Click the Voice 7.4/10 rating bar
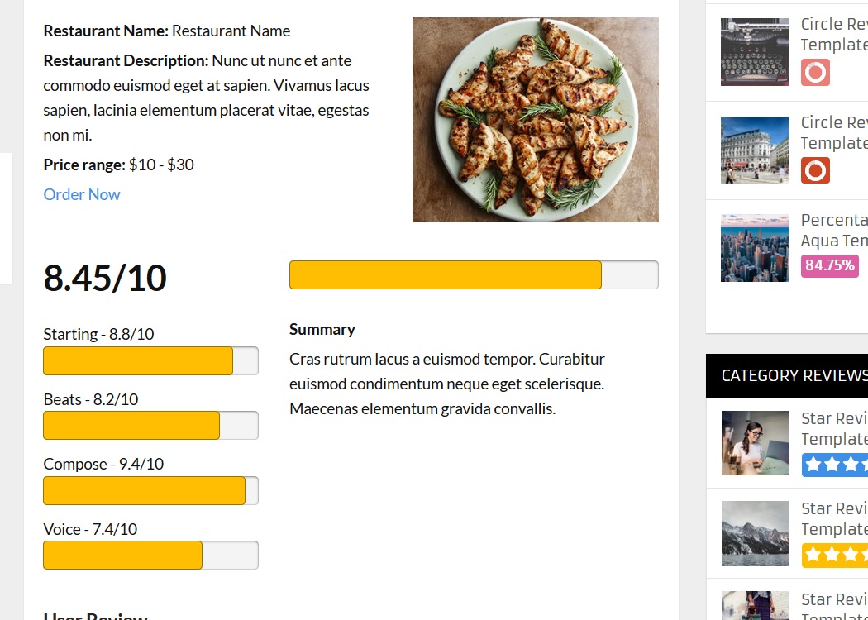The width and height of the screenshot is (868, 620). 150,556
